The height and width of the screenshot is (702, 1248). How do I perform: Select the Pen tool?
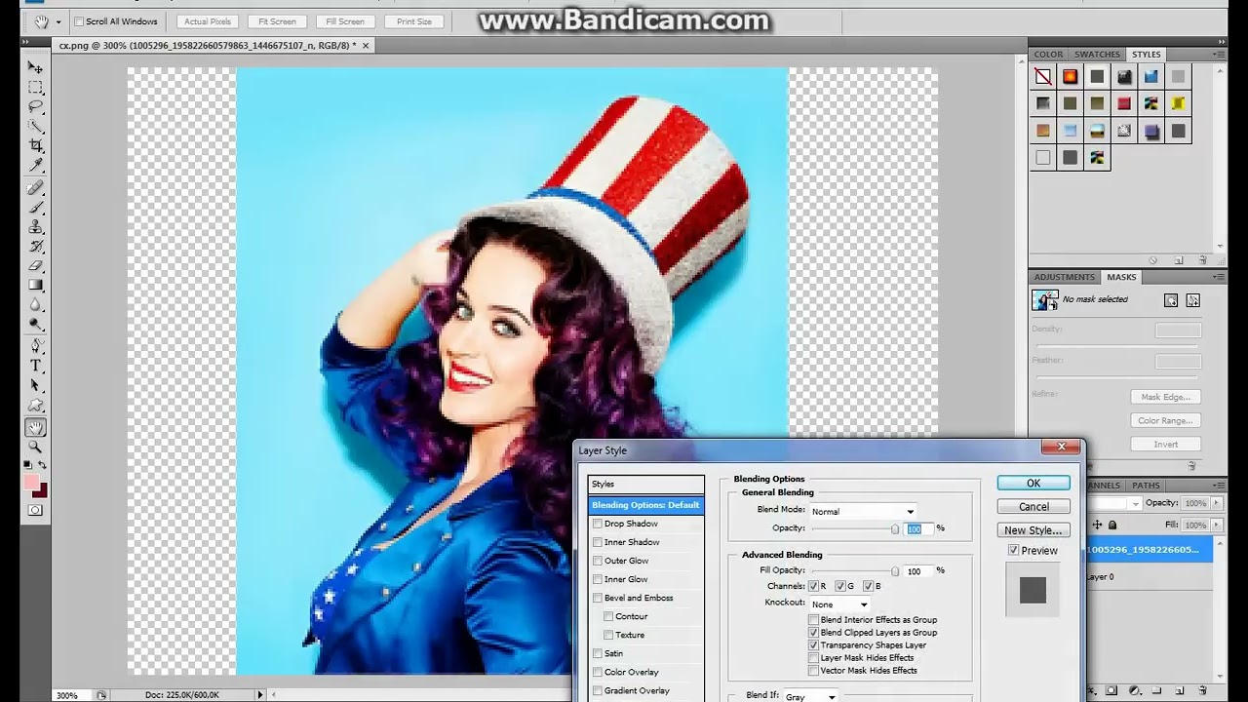coord(35,346)
